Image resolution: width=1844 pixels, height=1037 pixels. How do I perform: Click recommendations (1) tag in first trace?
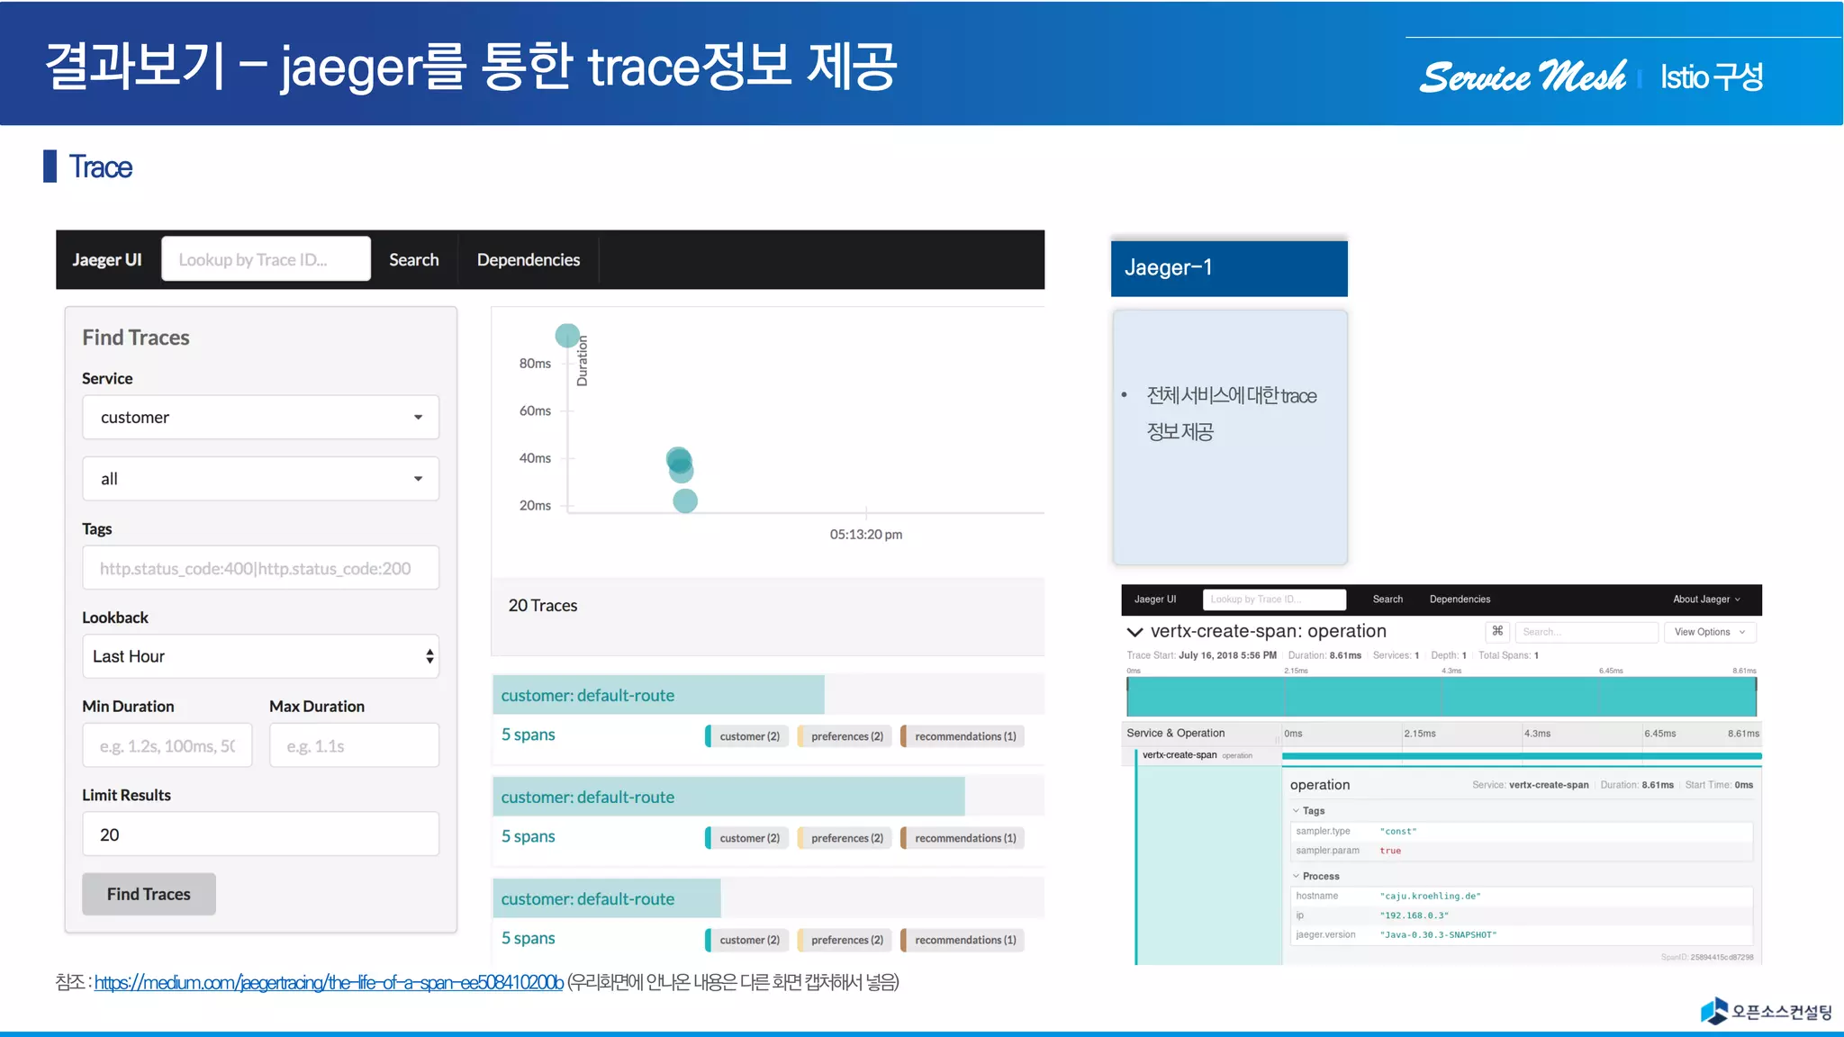963,736
